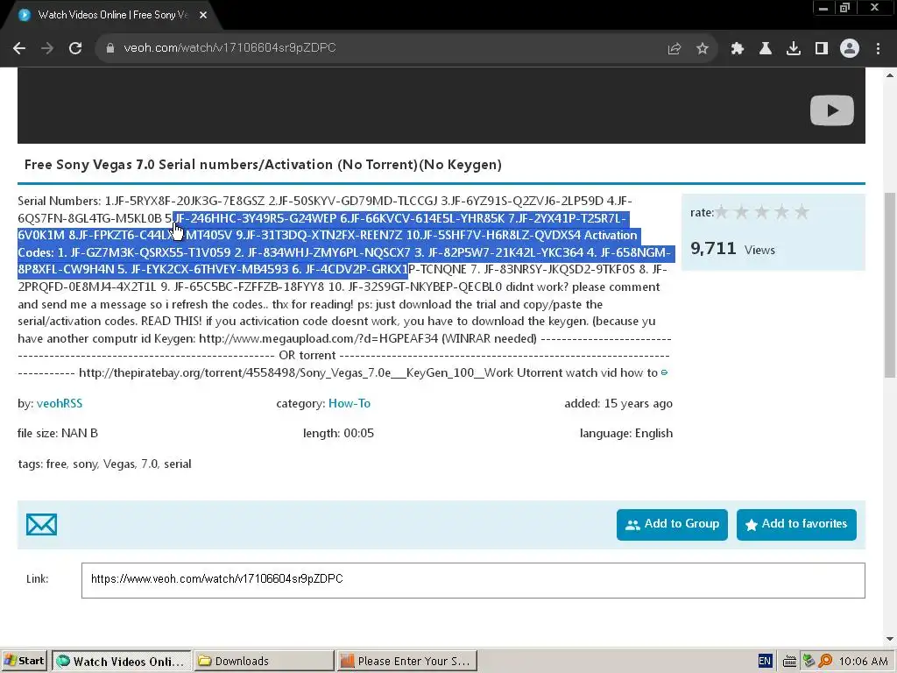Click the vertical scrollbar thumb
Image resolution: width=897 pixels, height=673 pixels.
click(x=890, y=285)
